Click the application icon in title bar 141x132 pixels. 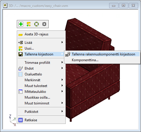(5, 6)
